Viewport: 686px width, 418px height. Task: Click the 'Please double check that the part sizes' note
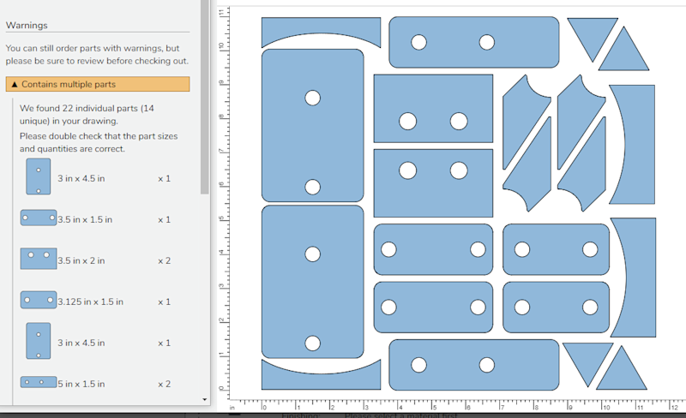(x=99, y=142)
